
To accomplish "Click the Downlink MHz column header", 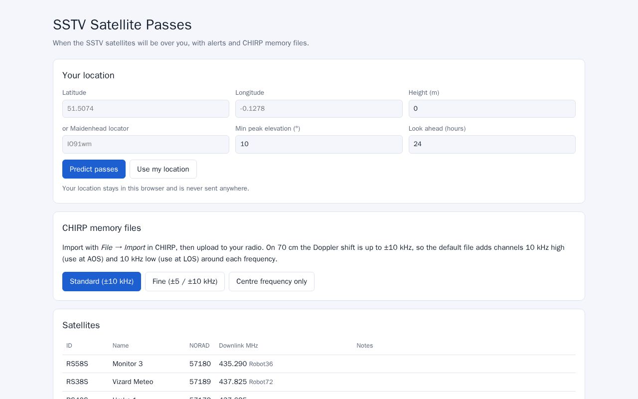I will 238,346.
